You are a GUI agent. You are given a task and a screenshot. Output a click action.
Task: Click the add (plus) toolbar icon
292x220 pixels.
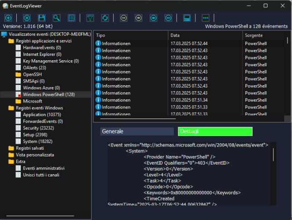(8, 18)
